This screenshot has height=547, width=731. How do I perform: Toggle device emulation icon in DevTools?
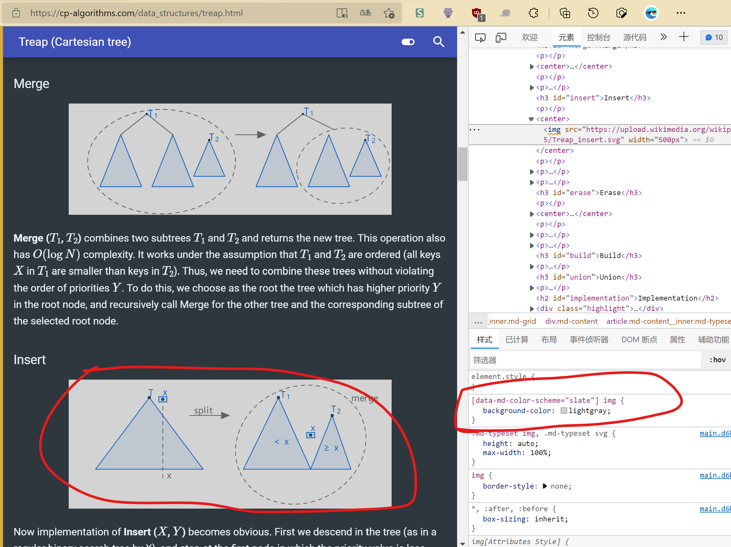click(x=501, y=38)
